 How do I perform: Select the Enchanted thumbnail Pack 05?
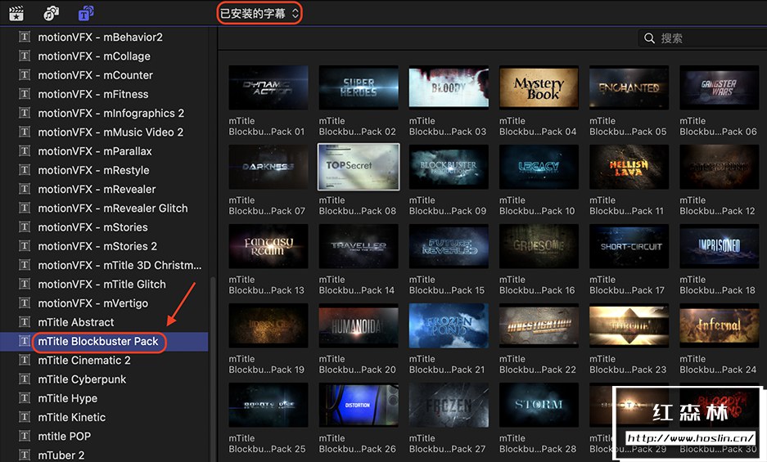(629, 87)
